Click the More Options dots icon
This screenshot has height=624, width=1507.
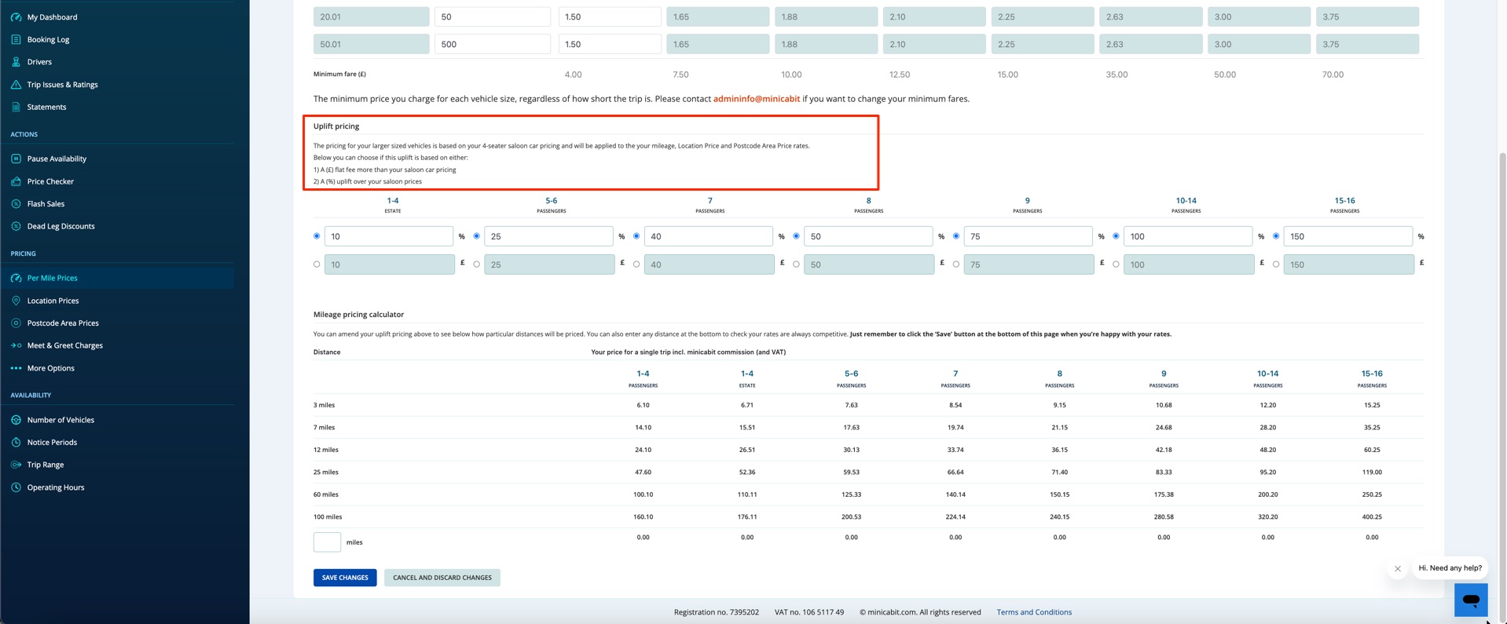(x=16, y=368)
